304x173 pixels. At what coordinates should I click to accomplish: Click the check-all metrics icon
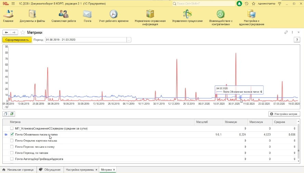12,114
